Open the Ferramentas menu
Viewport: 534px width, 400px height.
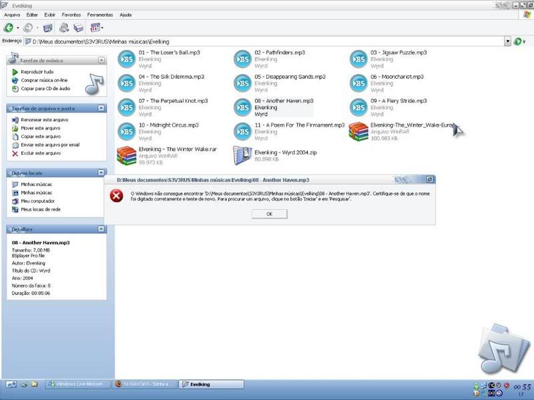[99, 15]
